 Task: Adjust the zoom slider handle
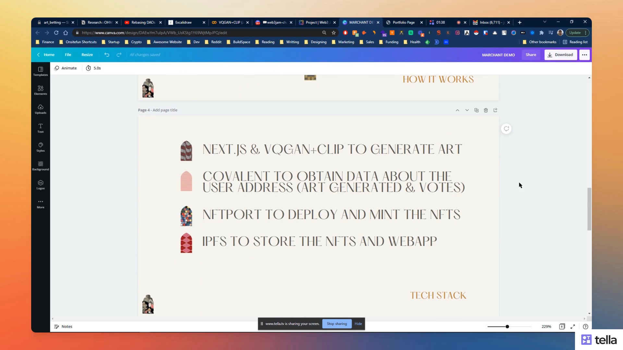point(507,326)
